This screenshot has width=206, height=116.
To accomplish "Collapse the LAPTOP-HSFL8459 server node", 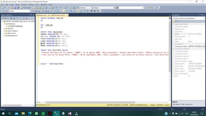I will (x=2, y=21).
